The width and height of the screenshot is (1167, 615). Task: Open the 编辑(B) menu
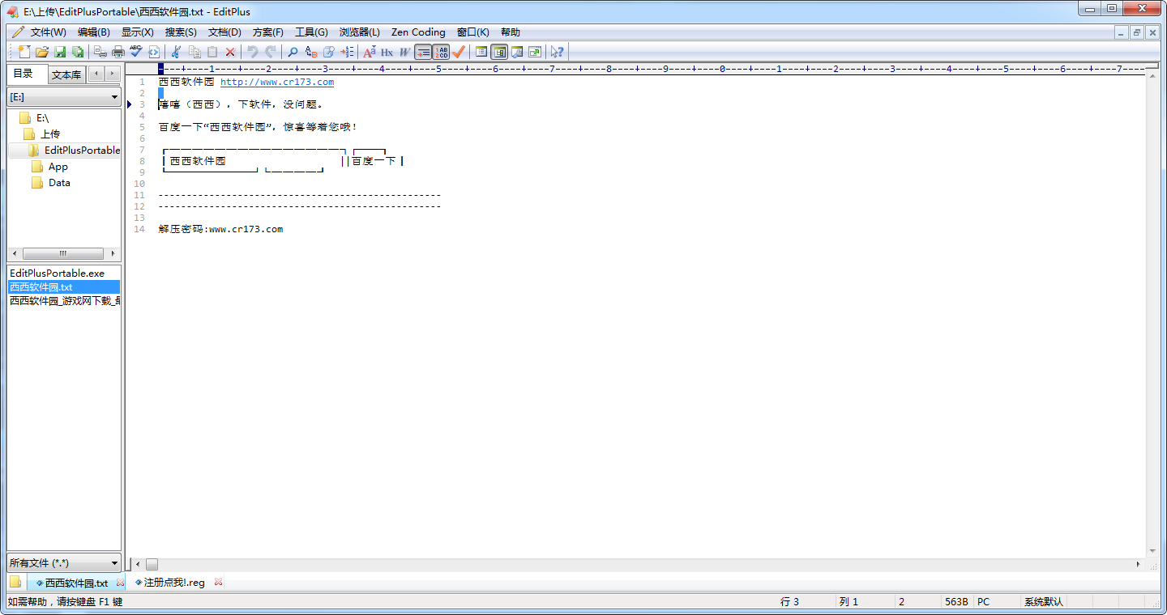pos(94,32)
